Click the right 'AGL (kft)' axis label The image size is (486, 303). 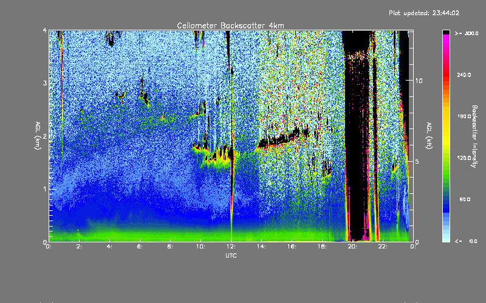coord(429,136)
